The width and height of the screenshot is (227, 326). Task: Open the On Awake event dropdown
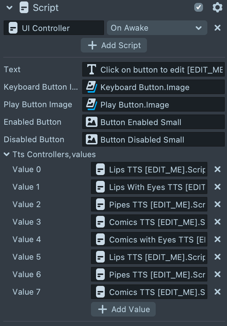[157, 28]
